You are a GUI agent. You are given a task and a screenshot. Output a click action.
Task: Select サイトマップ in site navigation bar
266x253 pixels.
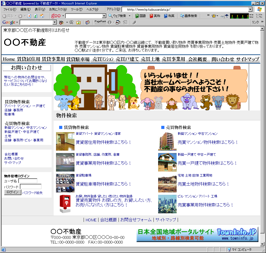point(248,59)
